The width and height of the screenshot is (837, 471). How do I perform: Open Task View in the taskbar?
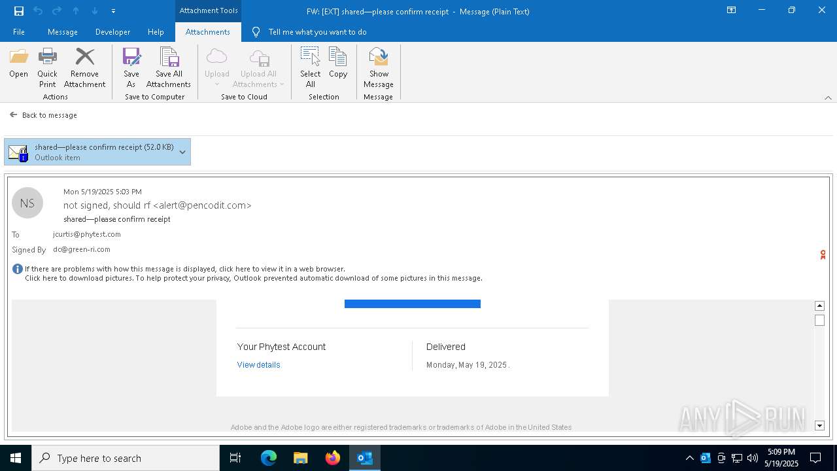tap(235, 458)
